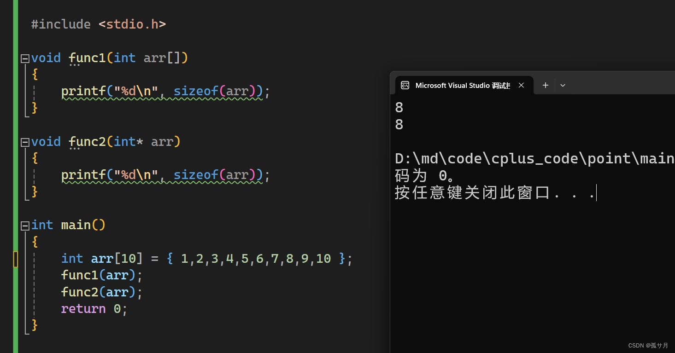
Task: Click the func2(arr); call in main
Action: (x=102, y=292)
